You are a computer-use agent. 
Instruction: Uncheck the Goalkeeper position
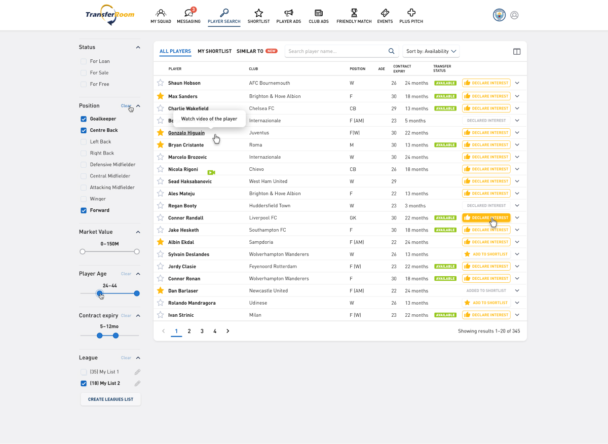(84, 119)
